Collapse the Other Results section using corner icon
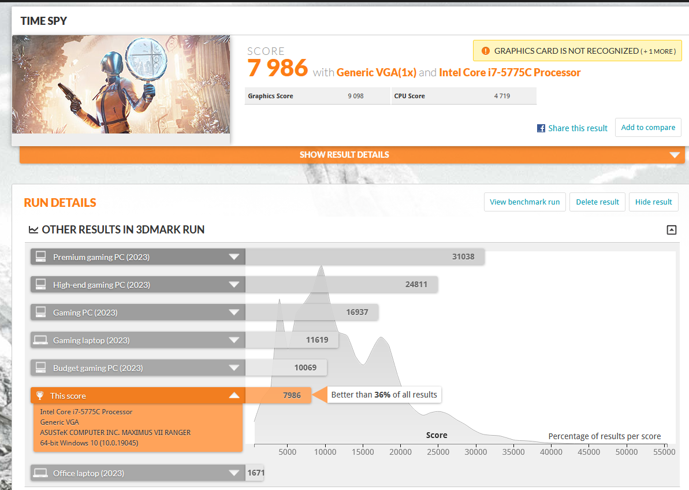The image size is (689, 490). [x=672, y=229]
